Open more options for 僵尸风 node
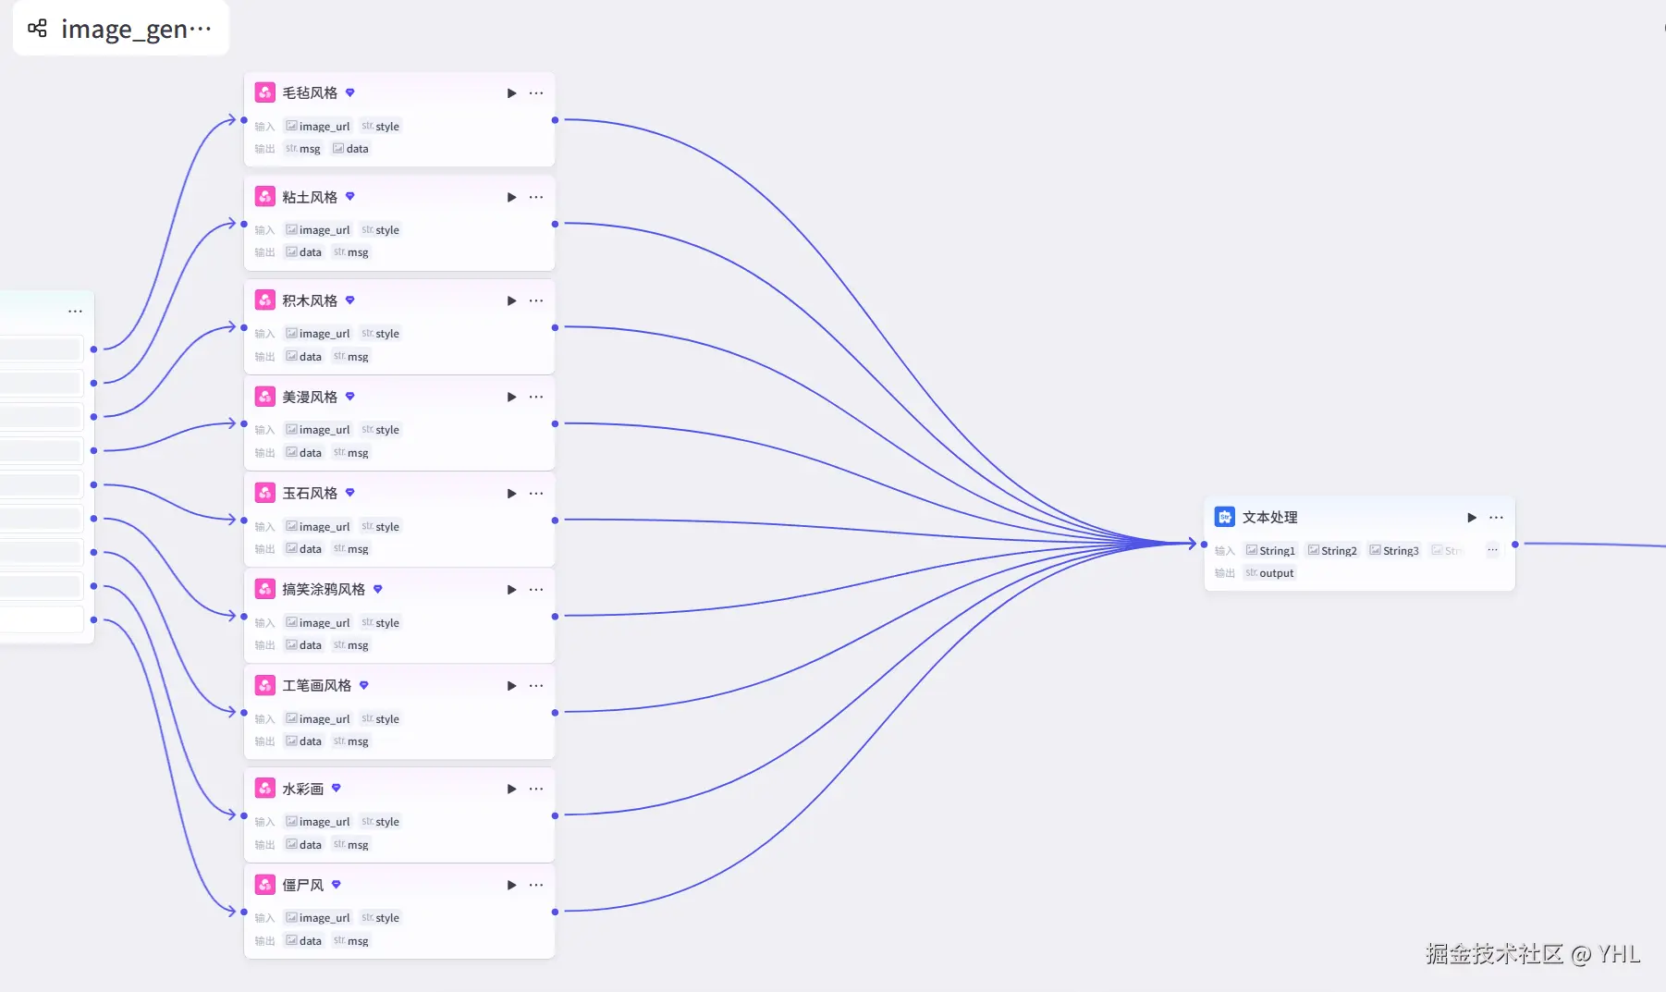This screenshot has width=1666, height=992. coord(536,885)
